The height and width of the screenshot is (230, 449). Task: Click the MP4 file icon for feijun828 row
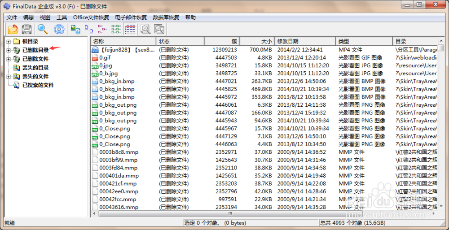(x=95, y=50)
